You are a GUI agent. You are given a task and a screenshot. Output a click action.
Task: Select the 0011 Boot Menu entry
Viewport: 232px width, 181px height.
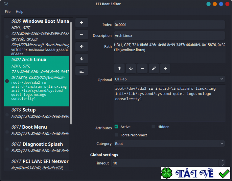(x=37, y=130)
